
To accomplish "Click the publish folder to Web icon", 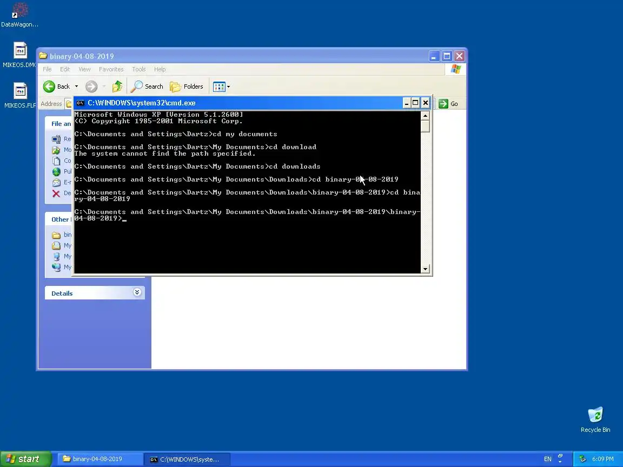I will click(x=56, y=171).
